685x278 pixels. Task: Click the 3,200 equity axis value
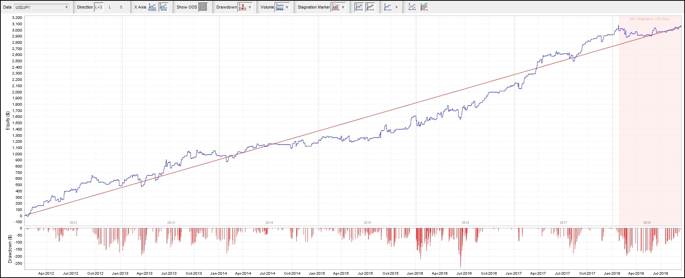coord(17,18)
